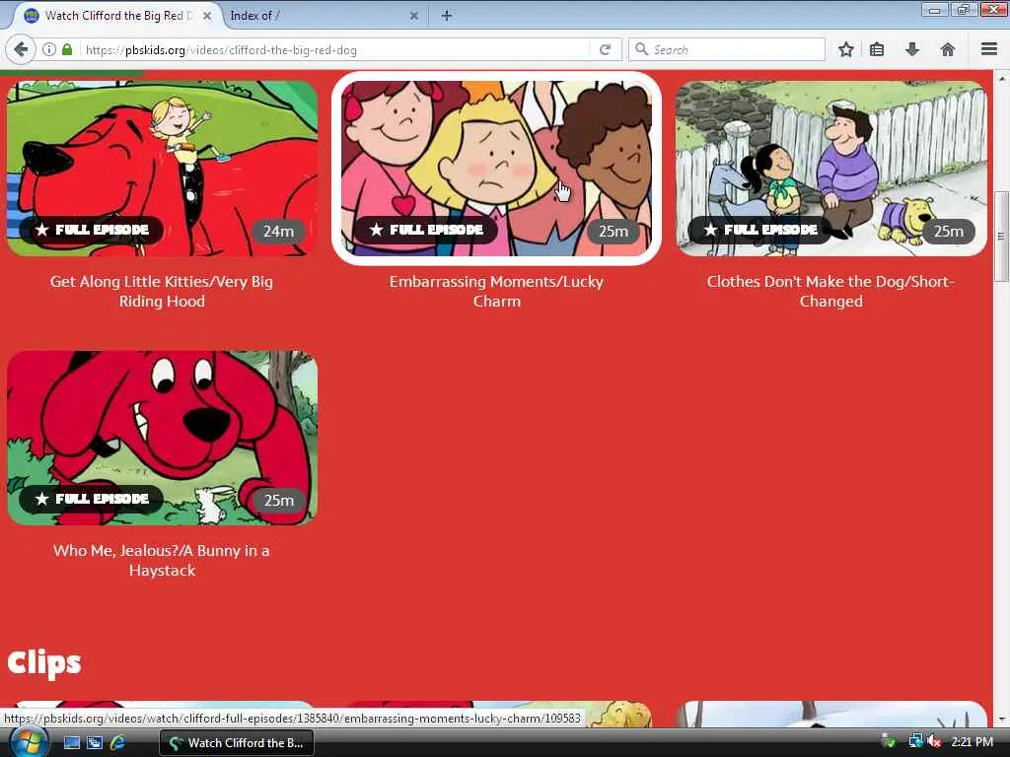Click the 24m duration badge
1010x757 pixels.
coord(278,231)
